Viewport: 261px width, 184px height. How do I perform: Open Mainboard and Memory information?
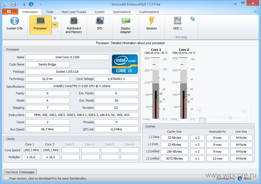[74, 25]
